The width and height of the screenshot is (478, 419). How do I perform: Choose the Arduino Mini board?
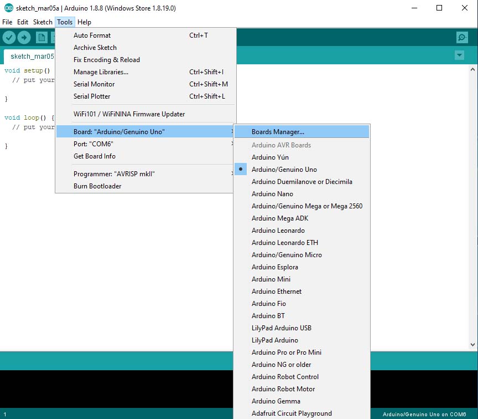[302, 279]
